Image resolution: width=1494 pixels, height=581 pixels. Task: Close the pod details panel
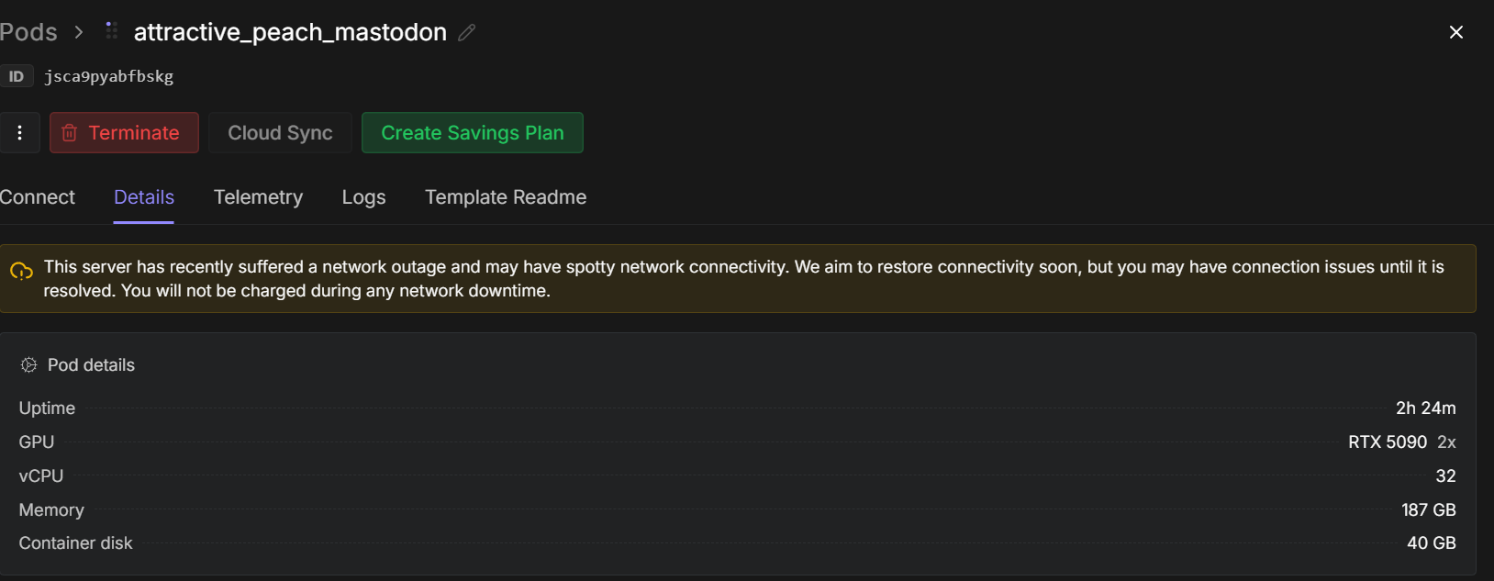pos(1455,32)
